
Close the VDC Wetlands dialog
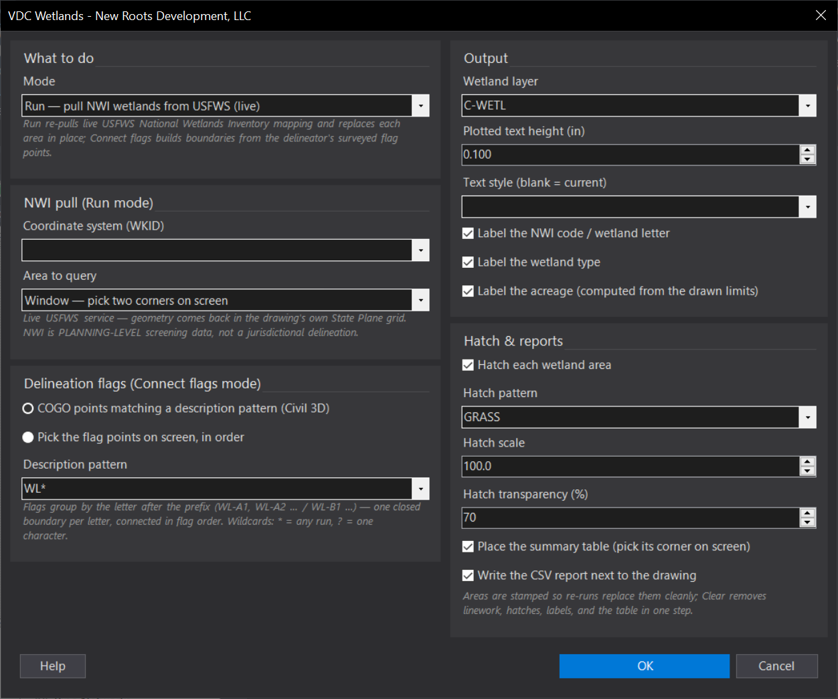click(x=821, y=15)
